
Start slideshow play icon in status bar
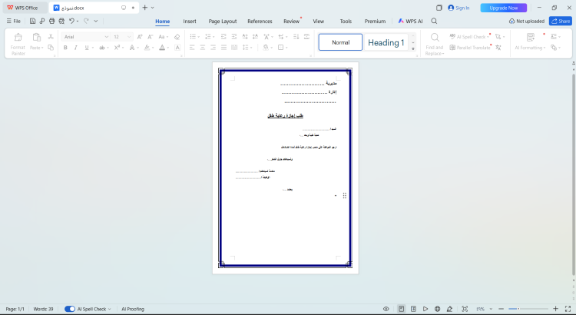[x=425, y=309]
